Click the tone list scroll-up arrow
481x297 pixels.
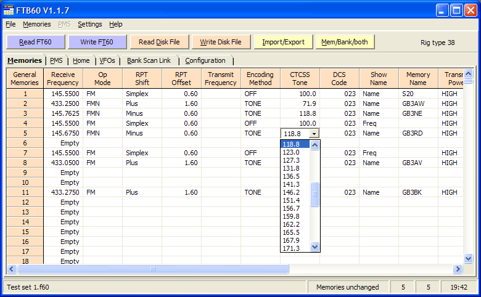pyautogui.click(x=314, y=145)
